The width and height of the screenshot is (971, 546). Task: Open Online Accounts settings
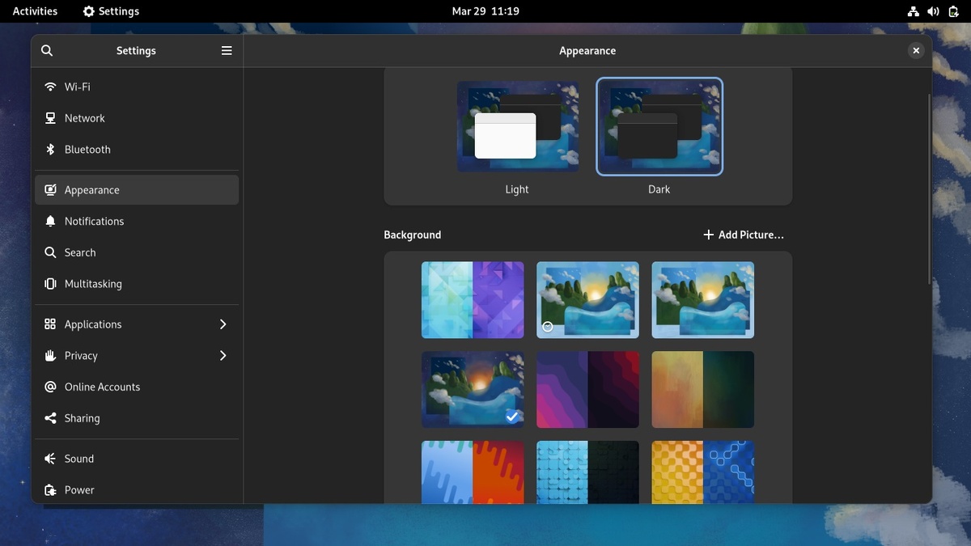pos(49,387)
